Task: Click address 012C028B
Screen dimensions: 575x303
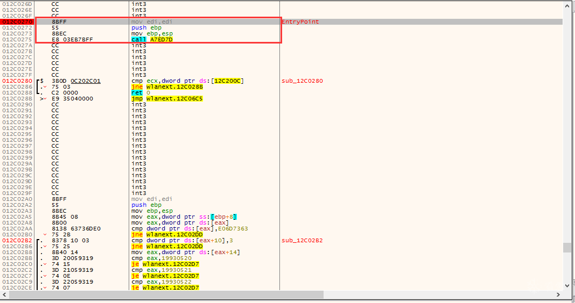Action: click(x=17, y=99)
